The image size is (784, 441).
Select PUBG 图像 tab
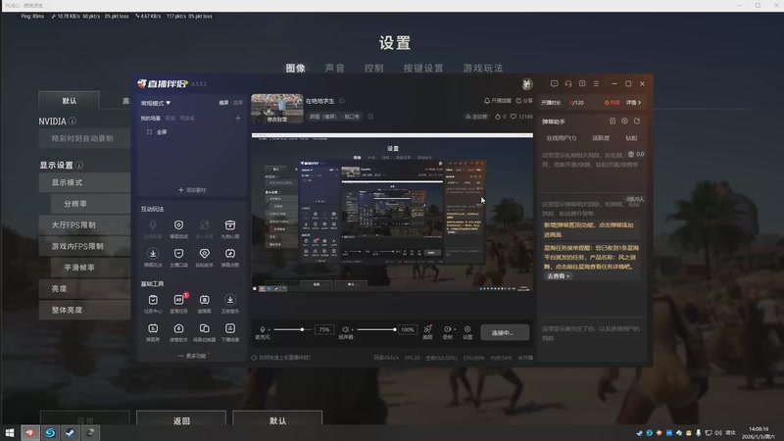(x=296, y=68)
